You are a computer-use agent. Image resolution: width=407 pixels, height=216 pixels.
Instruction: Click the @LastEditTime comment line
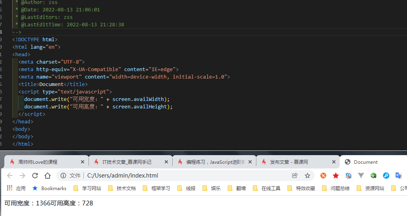[x=70, y=25]
